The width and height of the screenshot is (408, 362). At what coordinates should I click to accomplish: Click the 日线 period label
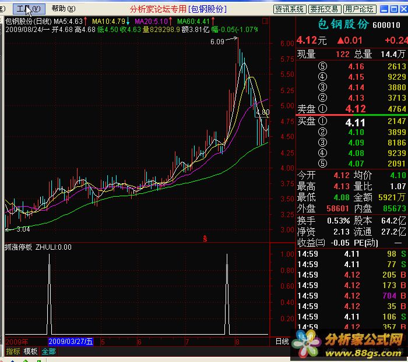click(282, 341)
